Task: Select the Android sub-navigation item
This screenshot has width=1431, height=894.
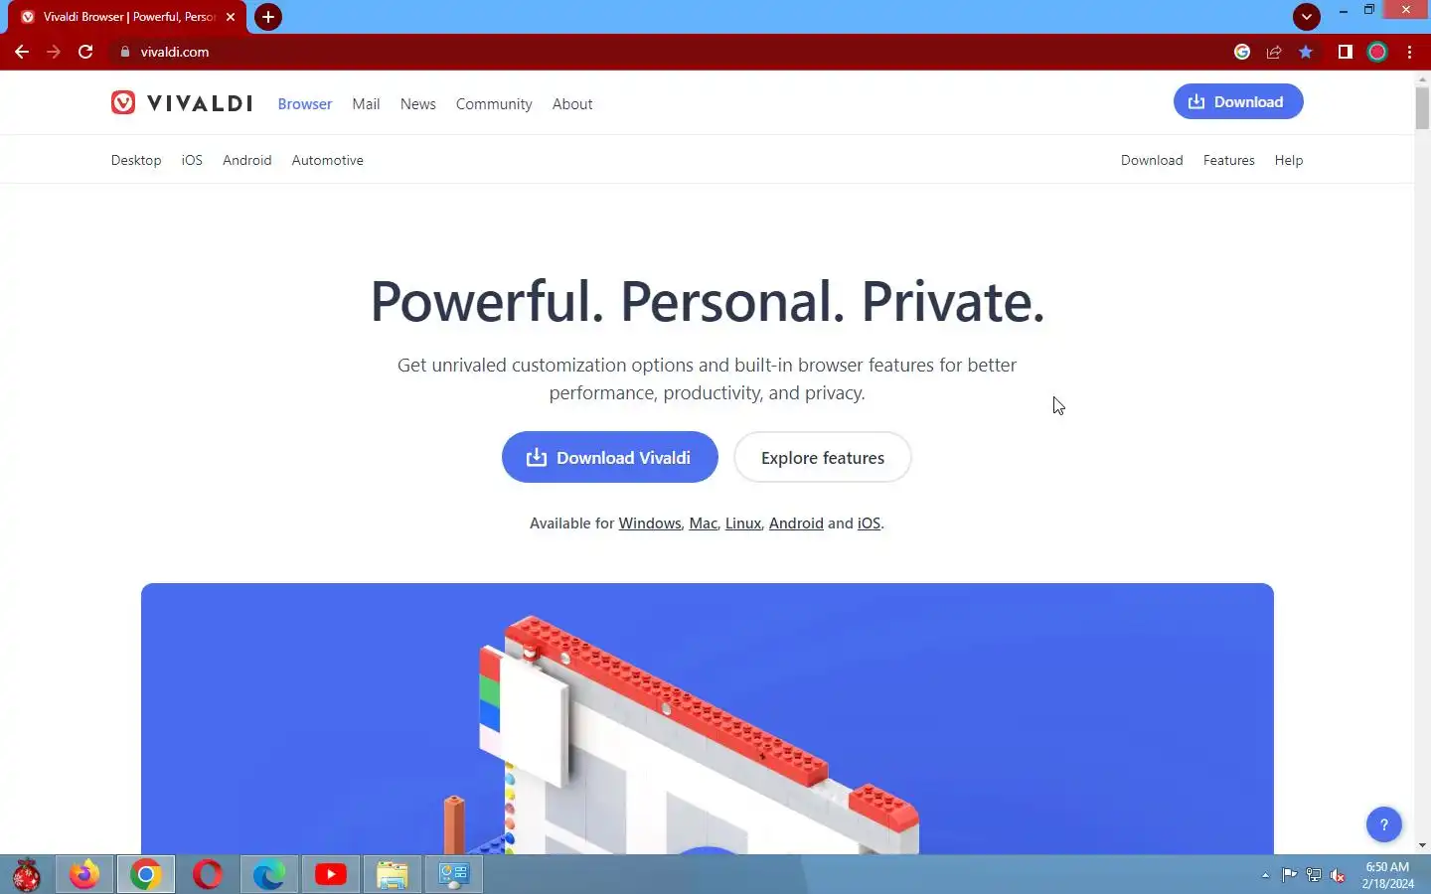Action: (247, 160)
